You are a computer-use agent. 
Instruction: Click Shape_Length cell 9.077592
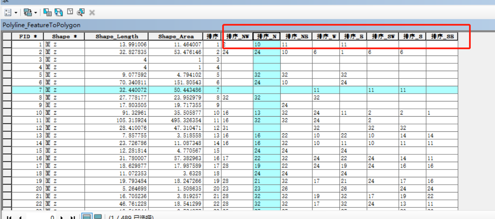click(117, 75)
